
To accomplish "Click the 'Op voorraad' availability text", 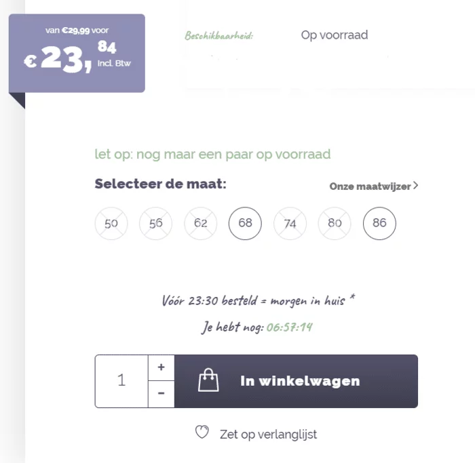I will click(334, 35).
